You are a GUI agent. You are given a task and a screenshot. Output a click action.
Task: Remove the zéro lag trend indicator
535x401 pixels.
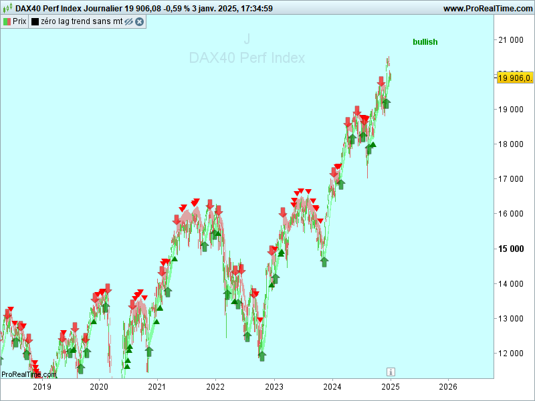(139, 22)
